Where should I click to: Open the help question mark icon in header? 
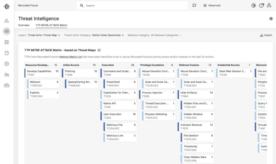[x=262, y=5]
